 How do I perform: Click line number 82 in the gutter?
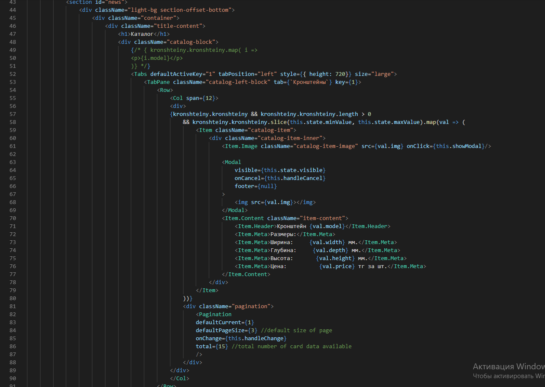coord(12,314)
